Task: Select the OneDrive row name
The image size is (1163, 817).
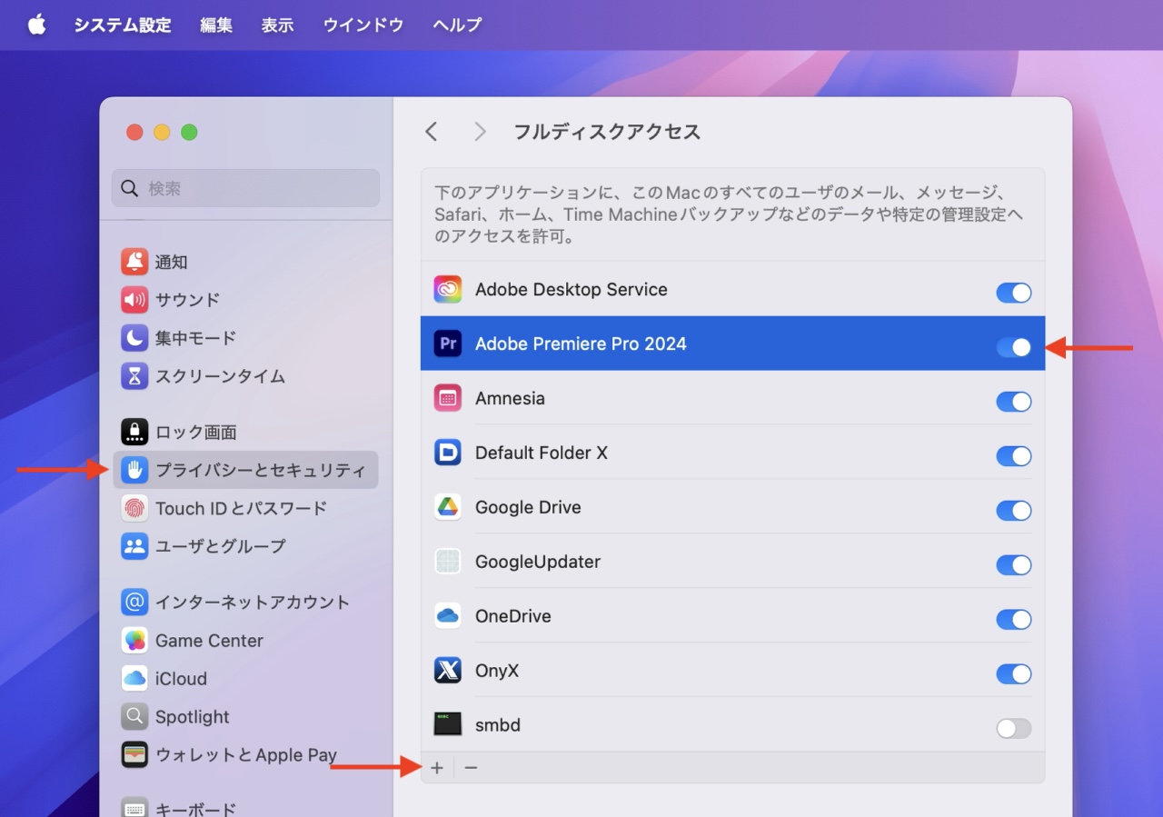Action: click(x=513, y=616)
